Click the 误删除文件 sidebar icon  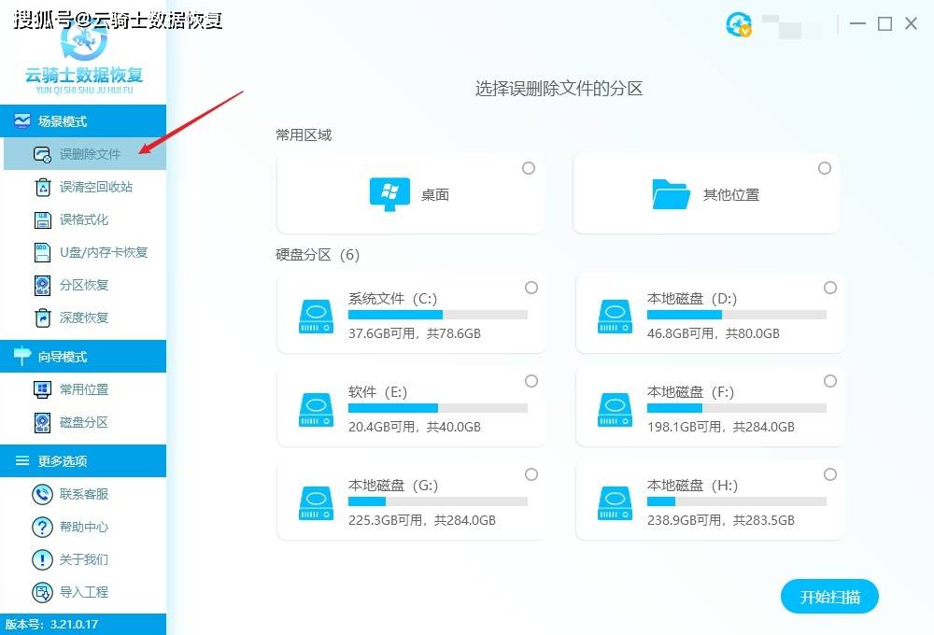(42, 154)
